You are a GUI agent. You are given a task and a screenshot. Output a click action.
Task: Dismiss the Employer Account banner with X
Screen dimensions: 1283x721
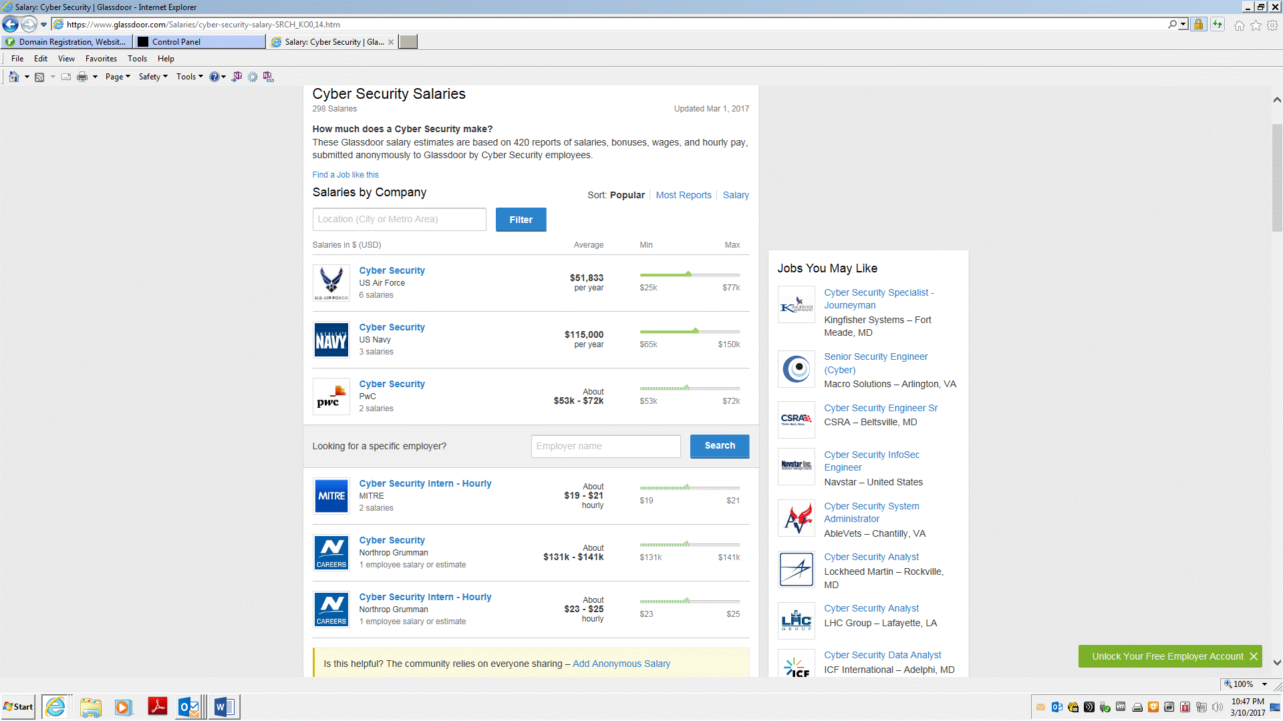[1254, 656]
